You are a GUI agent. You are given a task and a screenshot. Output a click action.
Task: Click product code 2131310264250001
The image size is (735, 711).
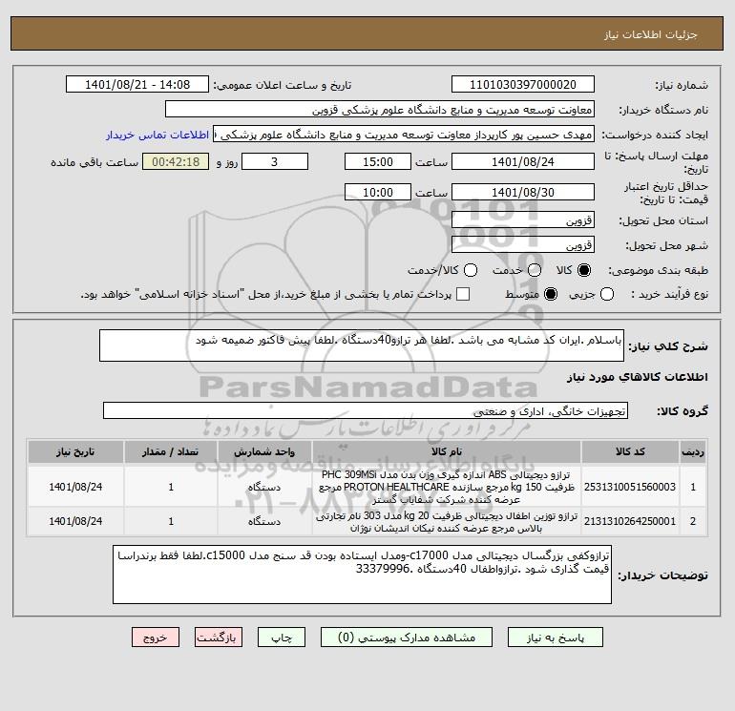[630, 521]
